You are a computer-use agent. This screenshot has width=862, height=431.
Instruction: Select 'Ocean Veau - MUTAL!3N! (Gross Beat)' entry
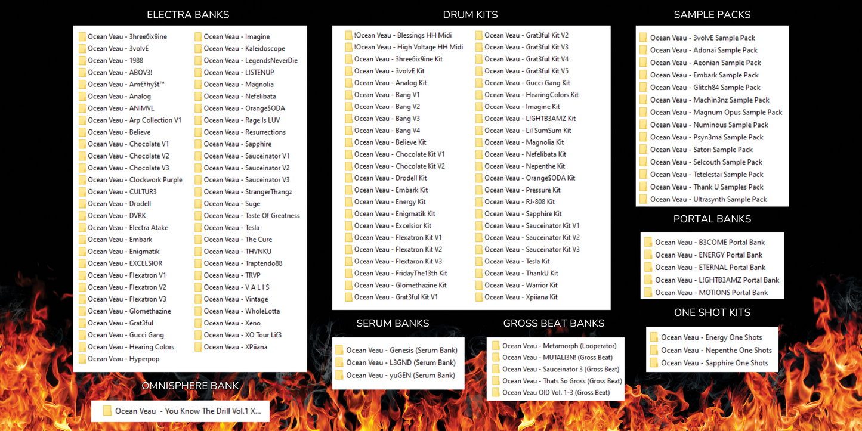[x=558, y=357]
